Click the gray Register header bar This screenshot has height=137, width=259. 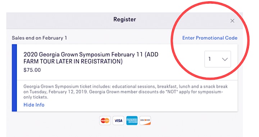[x=124, y=20]
